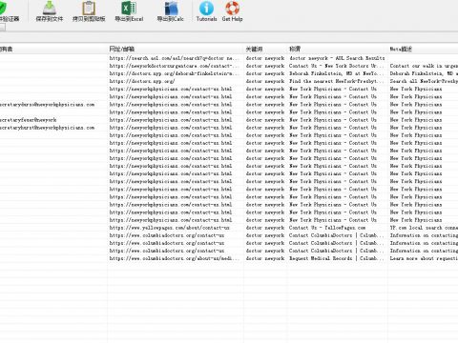Select the columbiadoctors.org about-us/medi URL cell

point(174,258)
